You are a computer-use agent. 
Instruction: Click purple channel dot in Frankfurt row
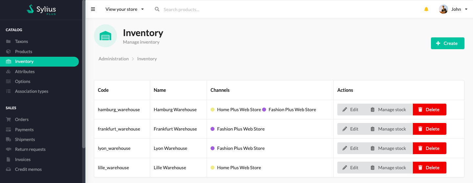pos(213,129)
